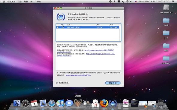The height and width of the screenshot is (110, 177).
Task: Click the Bluetooth menu bar icon
Action: 114,1
